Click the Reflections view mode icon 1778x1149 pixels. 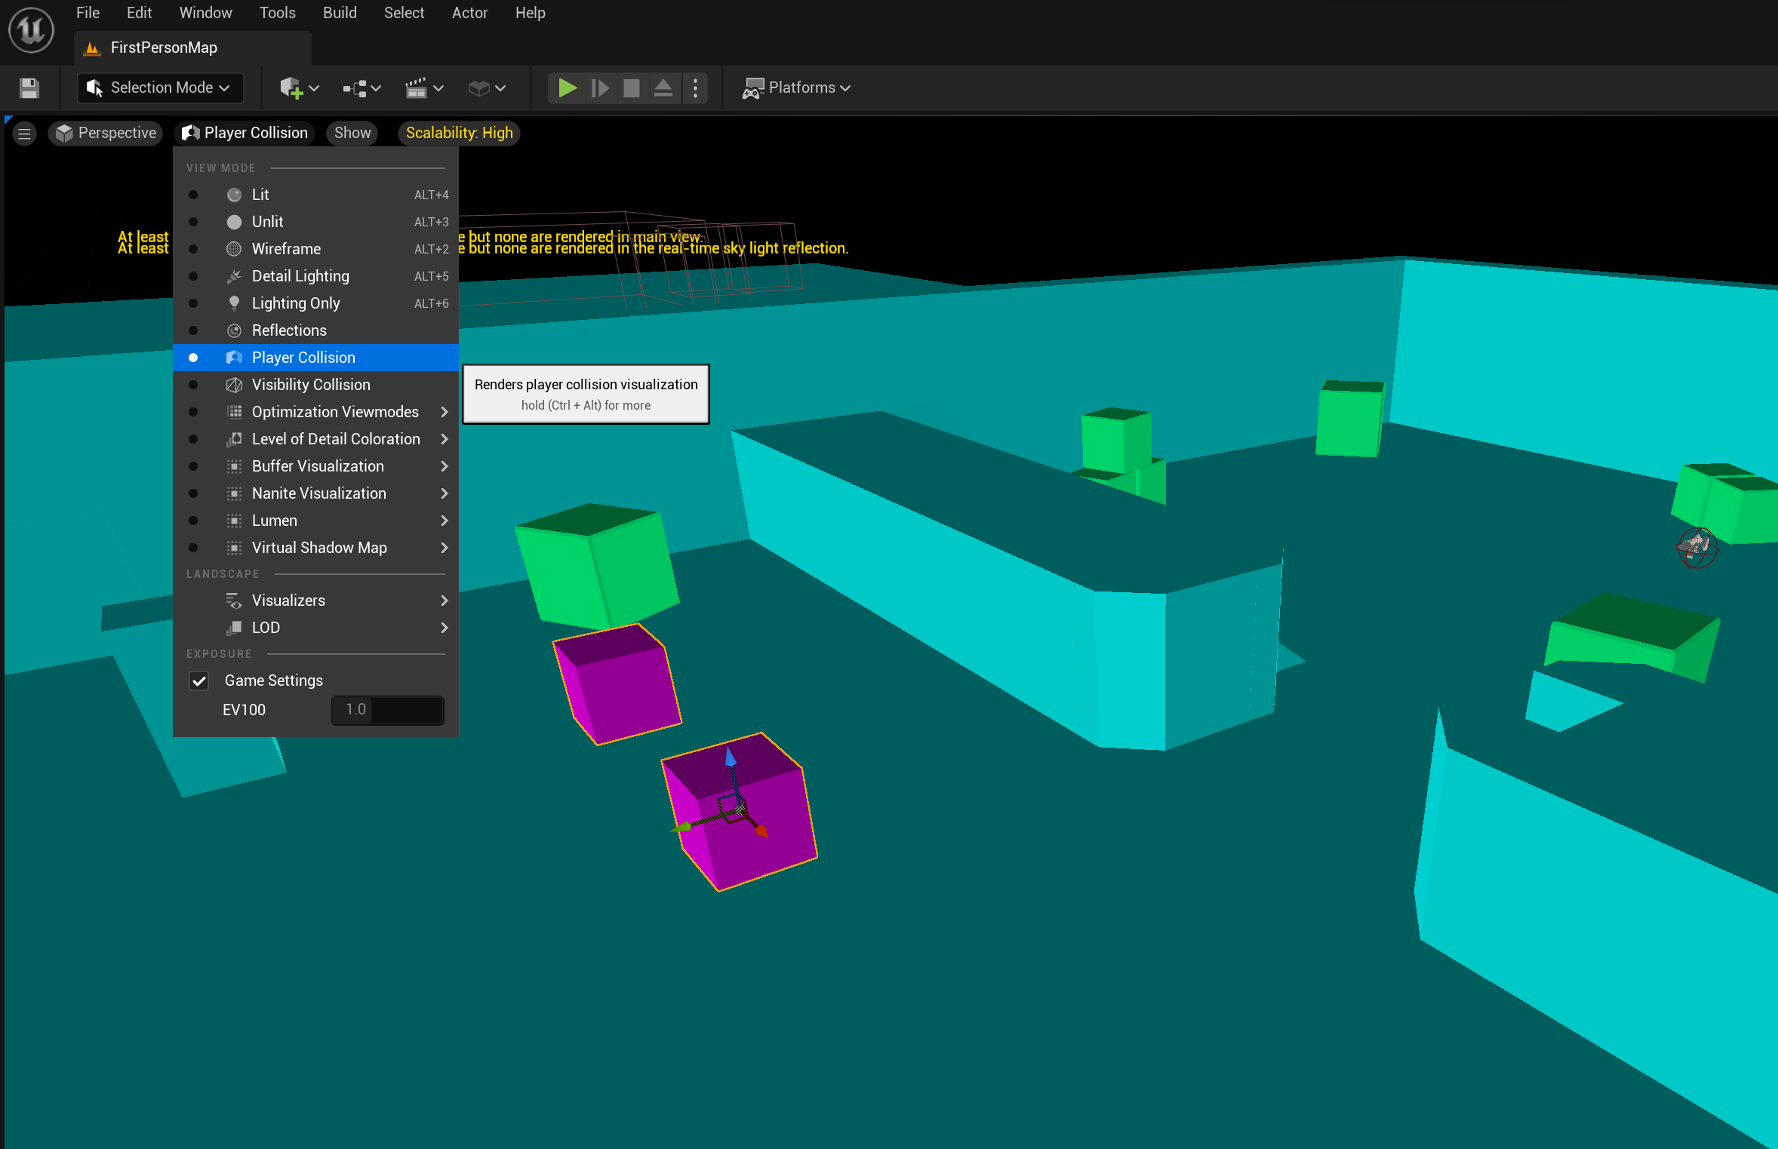click(x=235, y=330)
